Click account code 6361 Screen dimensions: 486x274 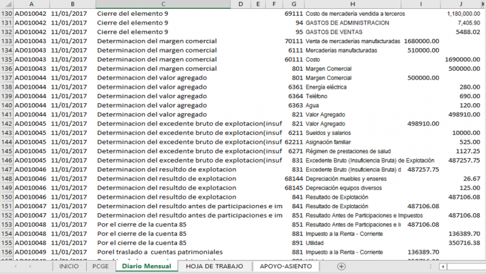(x=296, y=87)
